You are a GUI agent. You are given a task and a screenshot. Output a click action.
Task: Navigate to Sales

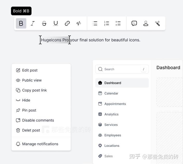tap(122, 156)
